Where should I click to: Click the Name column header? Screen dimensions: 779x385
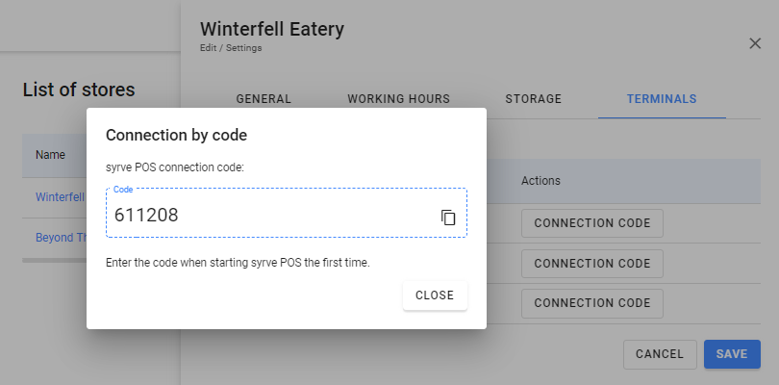[50, 155]
